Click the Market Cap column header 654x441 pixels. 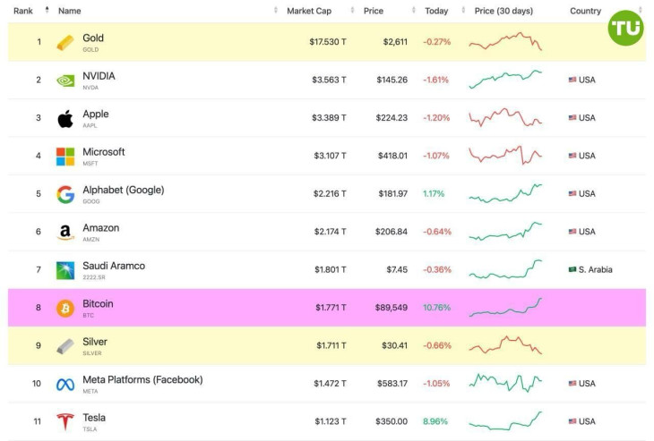coord(309,11)
